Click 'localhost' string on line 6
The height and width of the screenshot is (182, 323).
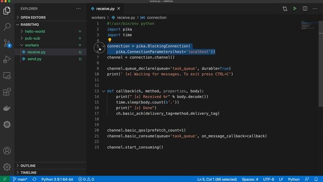(x=199, y=52)
